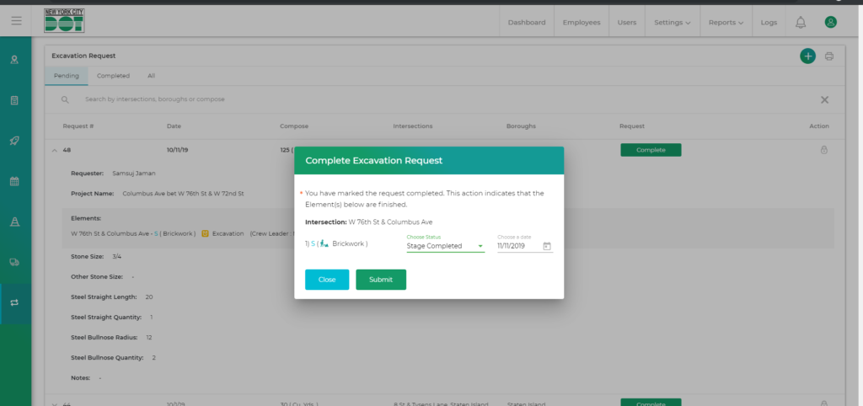
Task: Click the print icon
Action: tap(829, 56)
